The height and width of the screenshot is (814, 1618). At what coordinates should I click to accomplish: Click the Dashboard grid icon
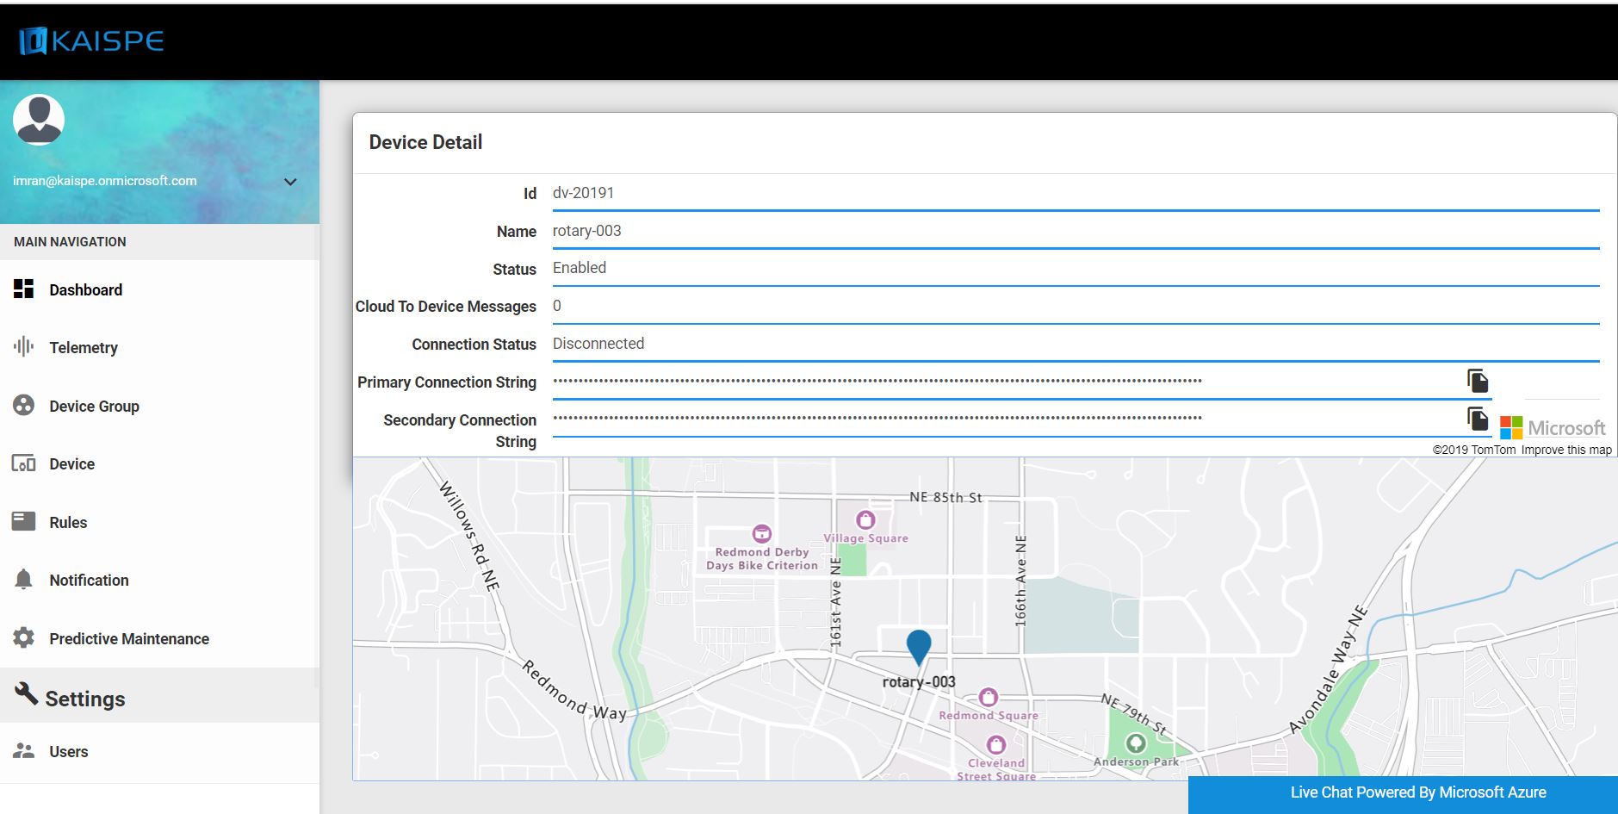click(24, 289)
